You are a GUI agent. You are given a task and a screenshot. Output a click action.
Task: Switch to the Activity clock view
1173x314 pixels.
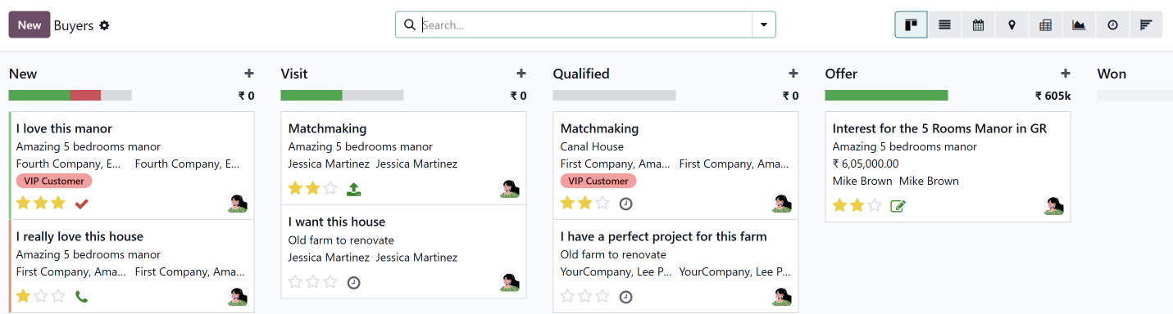(x=1112, y=25)
